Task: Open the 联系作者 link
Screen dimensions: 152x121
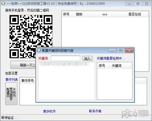Action: tap(95, 111)
